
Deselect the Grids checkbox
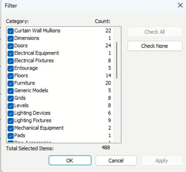[x=10, y=99]
